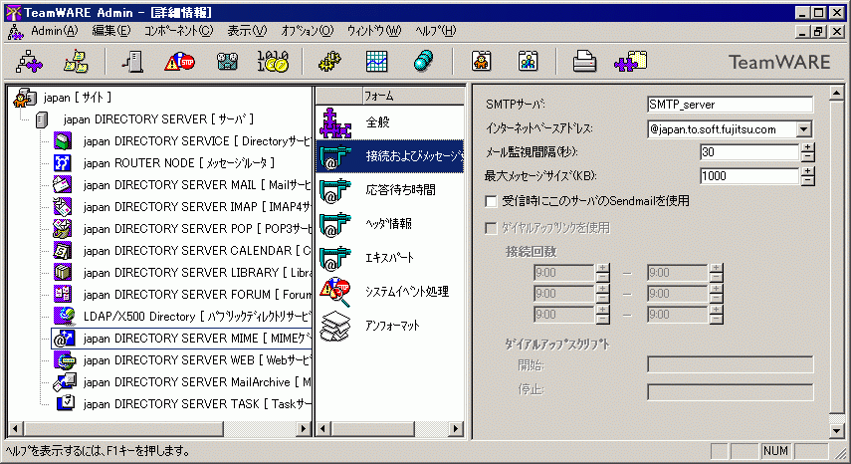The image size is (851, 464).
Task: Enable 受信時にこのサーバのSendmailを使用 checkbox
Action: [x=491, y=201]
